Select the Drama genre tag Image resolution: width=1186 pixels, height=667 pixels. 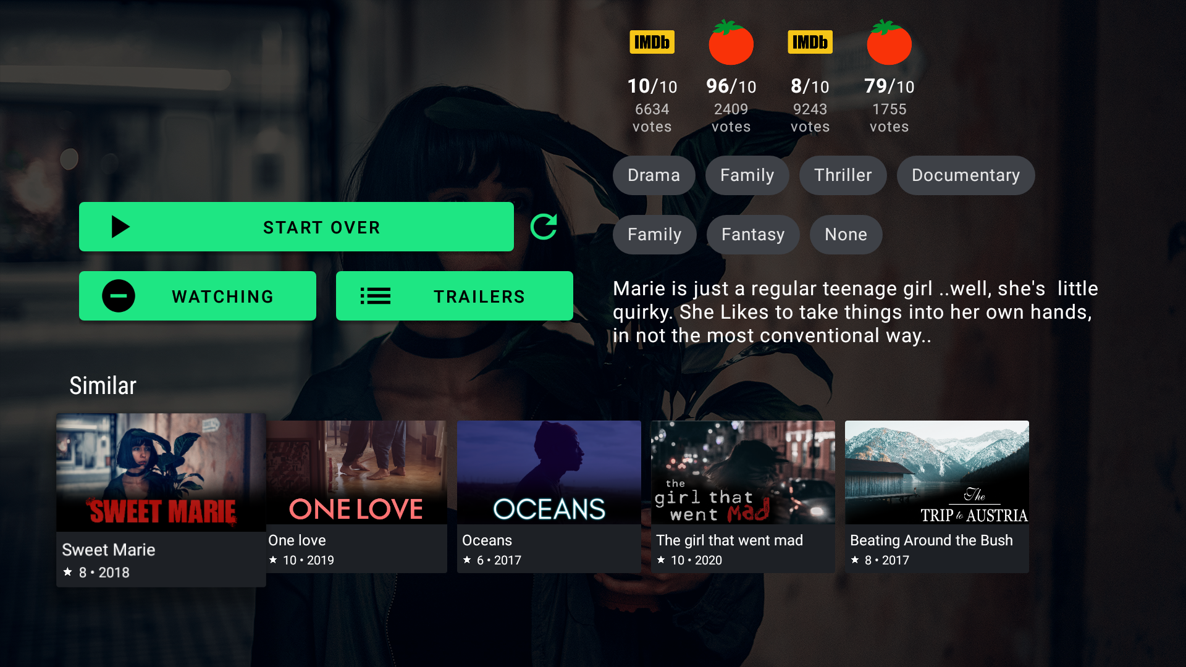[x=654, y=175]
